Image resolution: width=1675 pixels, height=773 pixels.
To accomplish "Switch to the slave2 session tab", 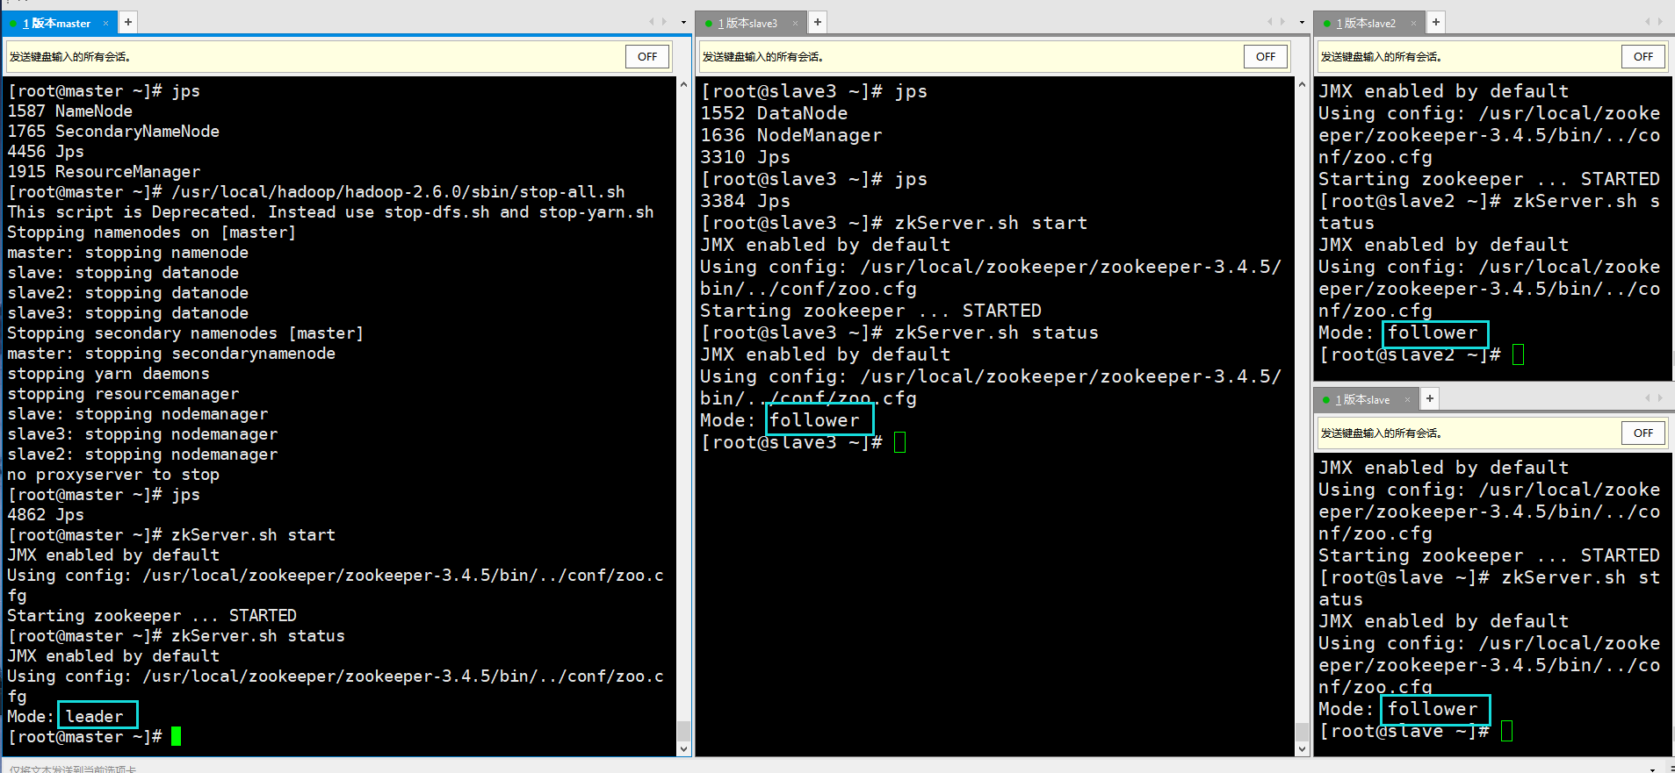I will (x=1370, y=23).
